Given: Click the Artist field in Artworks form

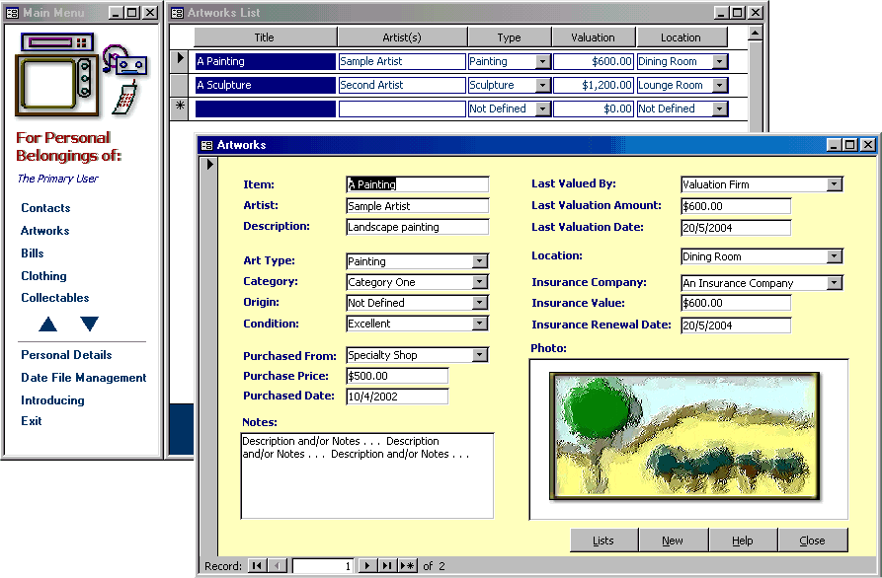Looking at the screenshot, I should click(x=418, y=205).
